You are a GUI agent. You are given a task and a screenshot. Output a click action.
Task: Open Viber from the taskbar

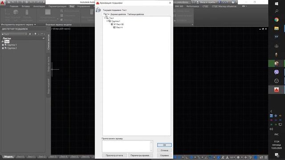pyautogui.click(x=277, y=72)
